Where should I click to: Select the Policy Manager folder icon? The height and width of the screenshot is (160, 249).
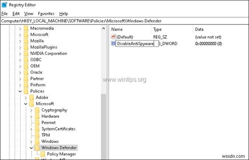click(43, 154)
